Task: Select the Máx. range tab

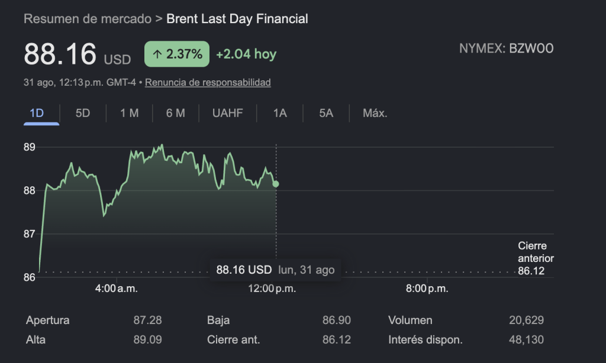Action: point(375,113)
